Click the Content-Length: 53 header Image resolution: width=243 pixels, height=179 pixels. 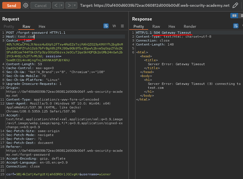point(24,64)
